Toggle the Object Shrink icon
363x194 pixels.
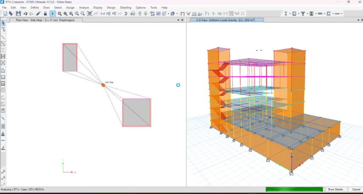click(x=152, y=14)
